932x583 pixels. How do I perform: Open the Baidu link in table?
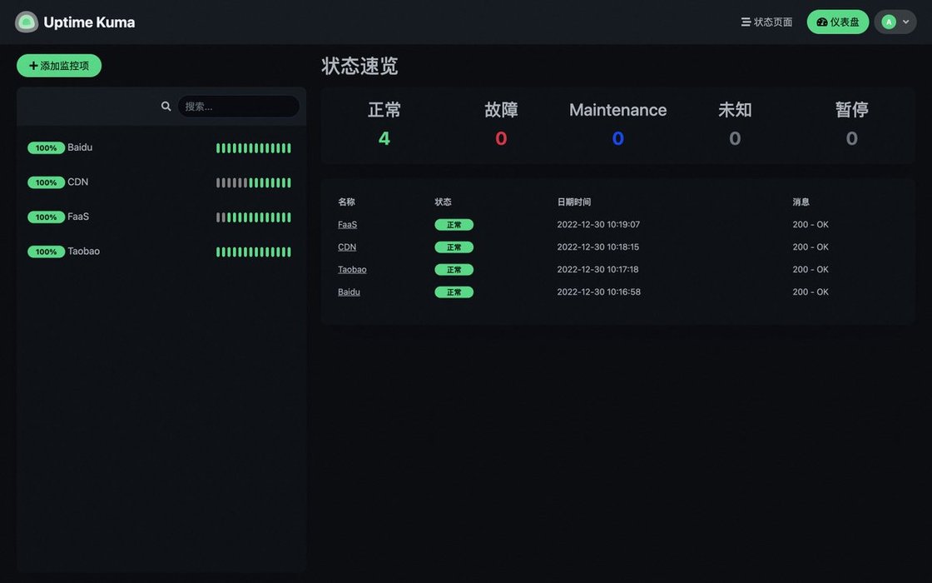tap(349, 292)
